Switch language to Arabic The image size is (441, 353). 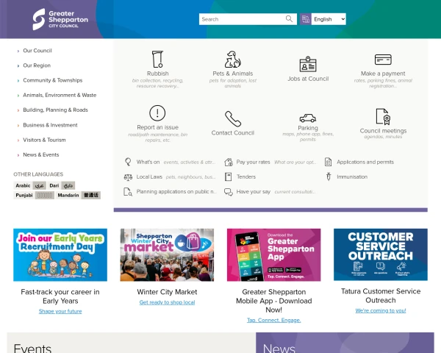point(30,185)
